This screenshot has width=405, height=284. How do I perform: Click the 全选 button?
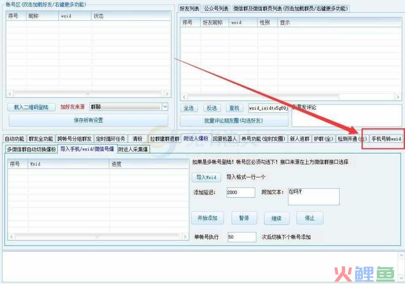(x=189, y=108)
